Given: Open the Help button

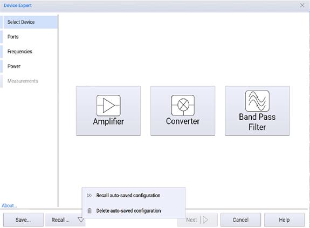Looking at the screenshot, I should (x=284, y=220).
